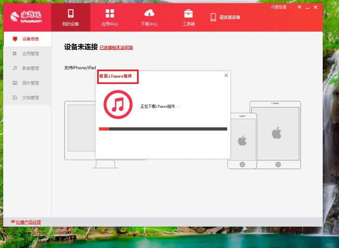Close the 修复iTunes组件 dialog
339x248 pixels.
pyautogui.click(x=226, y=75)
